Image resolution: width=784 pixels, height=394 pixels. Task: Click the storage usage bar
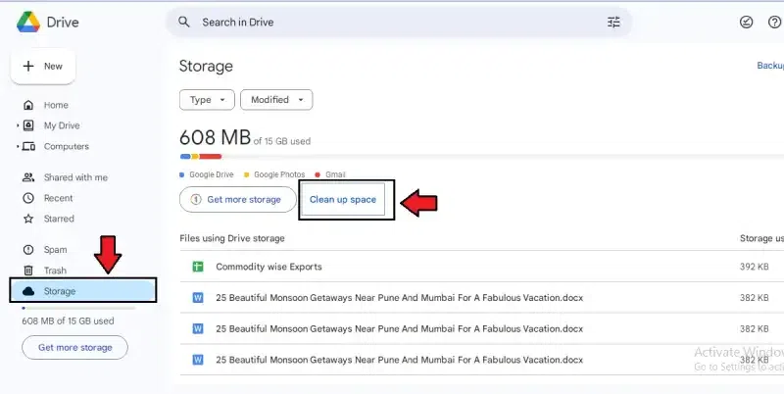point(481,156)
